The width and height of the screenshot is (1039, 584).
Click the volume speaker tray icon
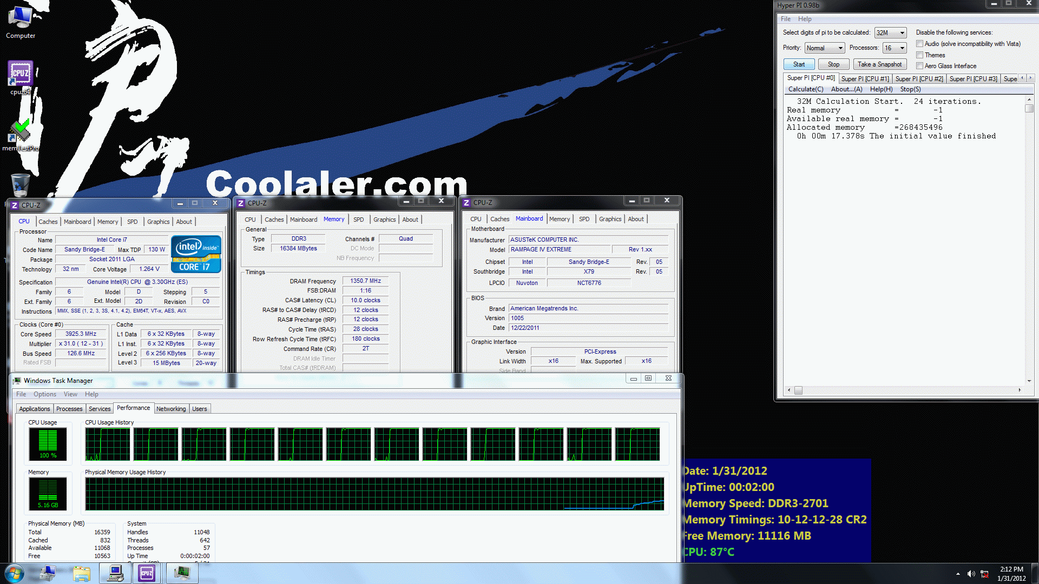[x=971, y=574]
